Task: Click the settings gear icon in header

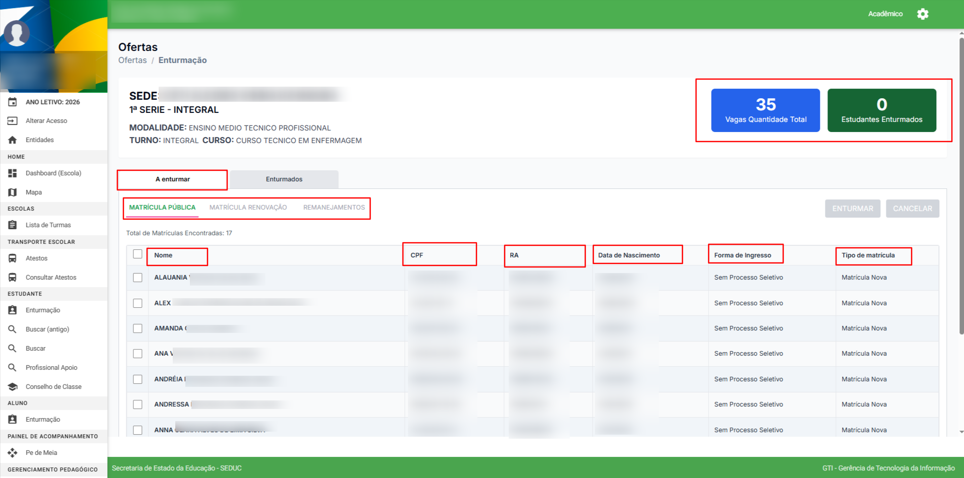Action: coord(922,14)
